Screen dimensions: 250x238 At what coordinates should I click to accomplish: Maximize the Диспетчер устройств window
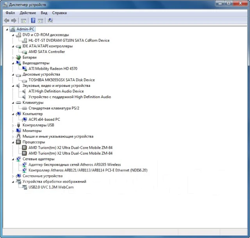229,3
